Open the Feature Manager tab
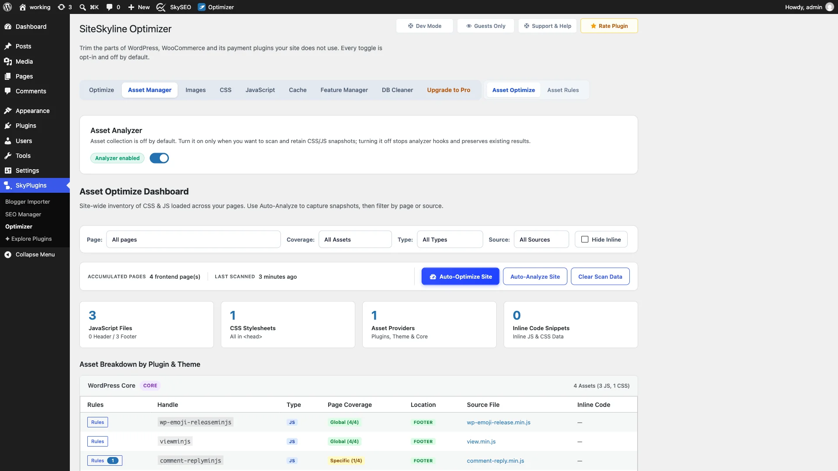The width and height of the screenshot is (838, 471). (x=344, y=90)
